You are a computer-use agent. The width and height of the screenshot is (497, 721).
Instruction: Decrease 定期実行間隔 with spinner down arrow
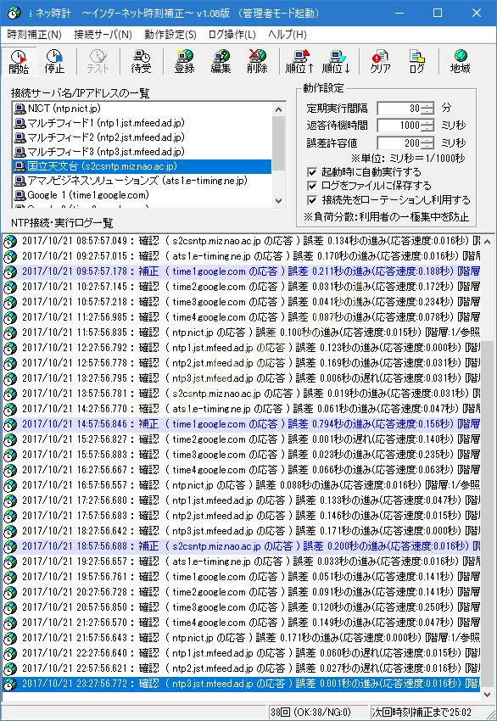[x=427, y=112]
